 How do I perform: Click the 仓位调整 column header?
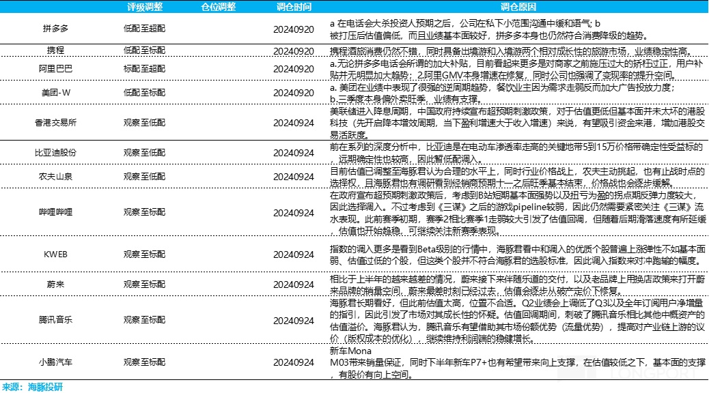pos(218,7)
